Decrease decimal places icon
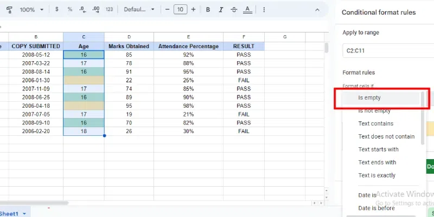The image size is (434, 217). pyautogui.click(x=82, y=9)
